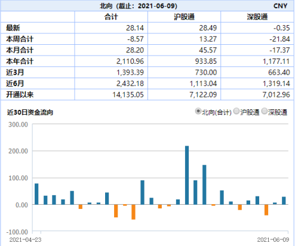Click the tallest blue bar in chart
This screenshot has width=295, height=246.
click(187, 175)
